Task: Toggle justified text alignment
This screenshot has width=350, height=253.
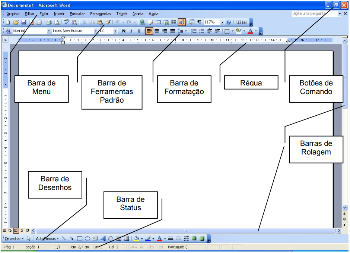Action: click(173, 31)
